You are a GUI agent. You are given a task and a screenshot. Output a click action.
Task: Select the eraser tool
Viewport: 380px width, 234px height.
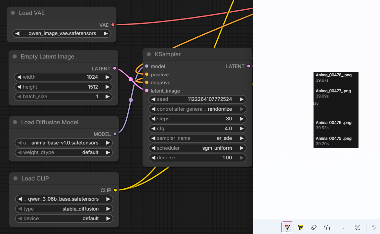click(x=314, y=227)
